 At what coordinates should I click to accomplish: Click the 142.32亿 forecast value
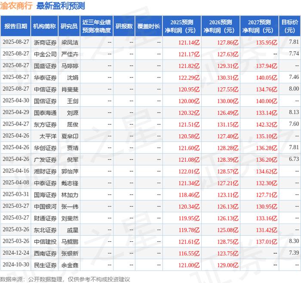267,124
